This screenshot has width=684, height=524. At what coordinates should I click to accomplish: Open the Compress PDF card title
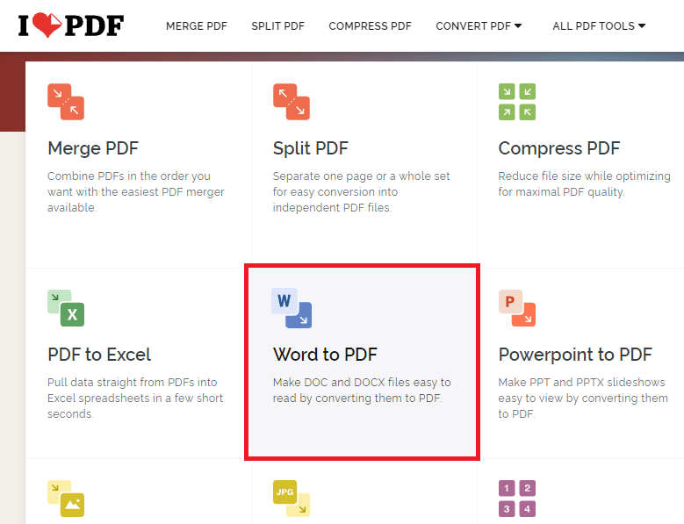click(x=559, y=148)
